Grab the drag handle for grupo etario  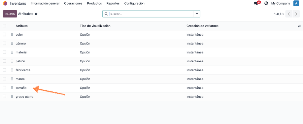pyautogui.click(x=12, y=97)
